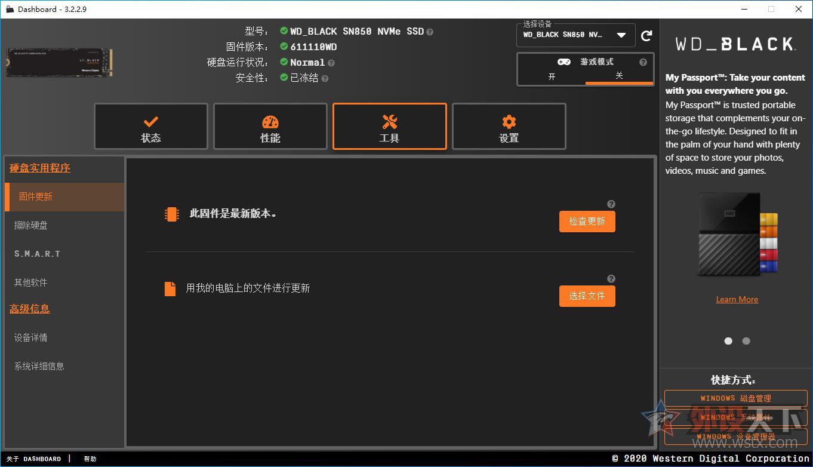Viewport: 813px width, 467px height.
Task: Click the game controller icon in 游戏模式 panel
Action: [563, 62]
